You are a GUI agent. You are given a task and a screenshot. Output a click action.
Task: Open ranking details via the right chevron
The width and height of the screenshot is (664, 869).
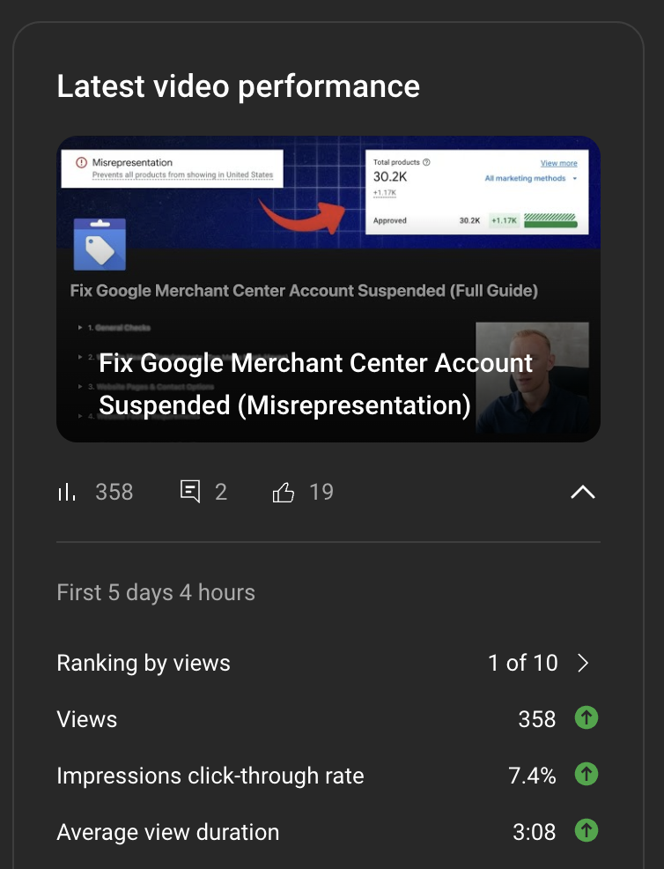tap(583, 663)
